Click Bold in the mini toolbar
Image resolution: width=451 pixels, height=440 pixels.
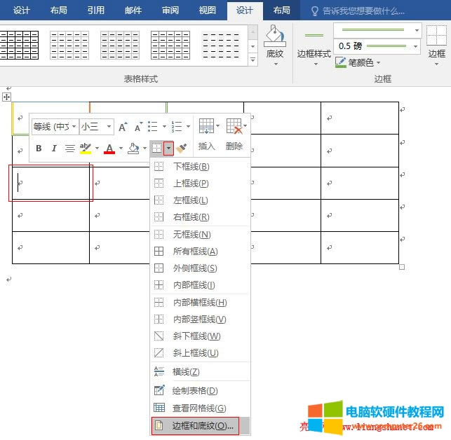pyautogui.click(x=39, y=149)
